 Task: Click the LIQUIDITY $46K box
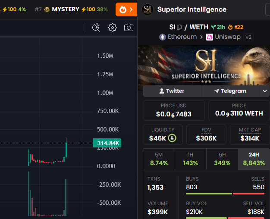[x=163, y=135]
